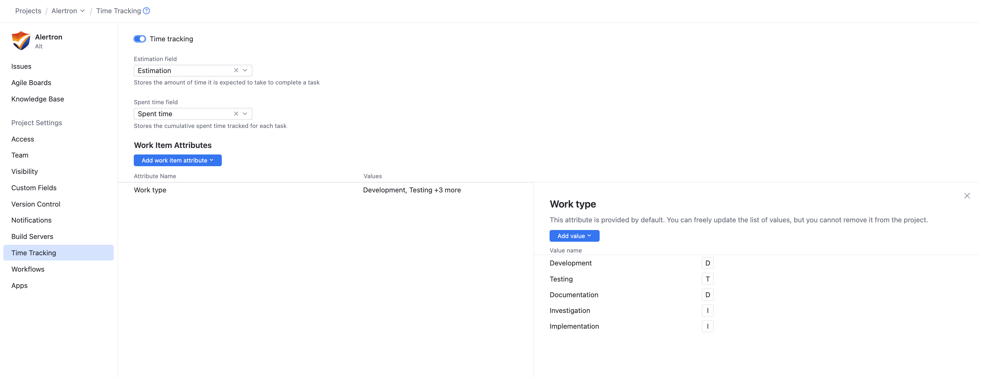Open the Estimation field dropdown

click(x=245, y=70)
